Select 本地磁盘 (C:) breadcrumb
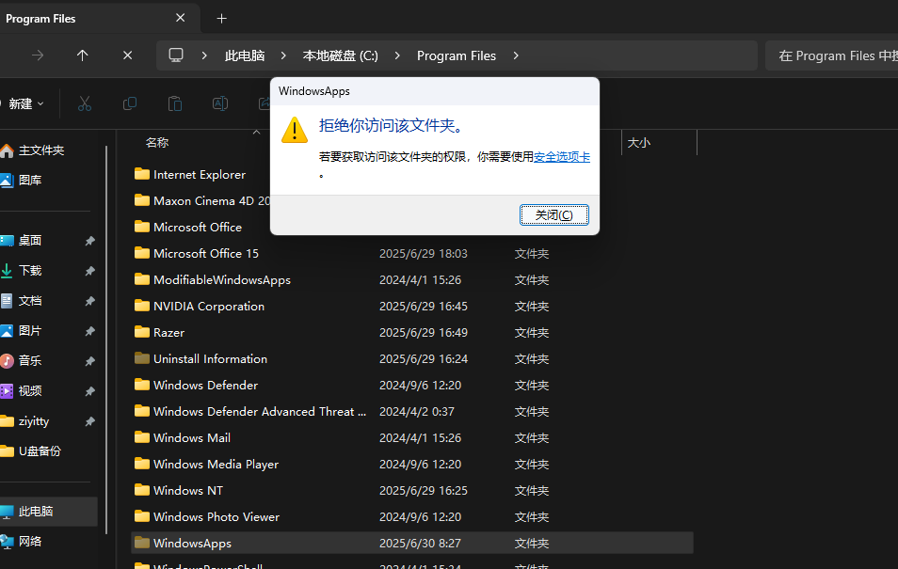 (x=340, y=55)
